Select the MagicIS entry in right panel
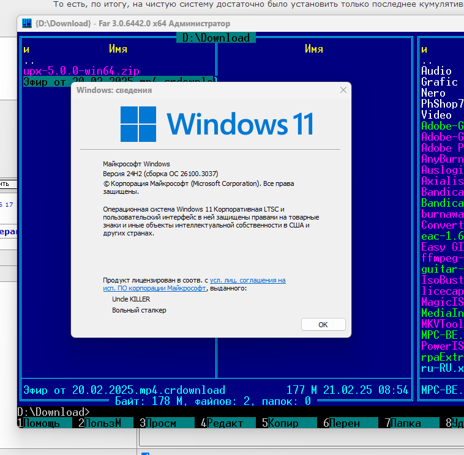Image resolution: width=464 pixels, height=455 pixels. point(442,302)
